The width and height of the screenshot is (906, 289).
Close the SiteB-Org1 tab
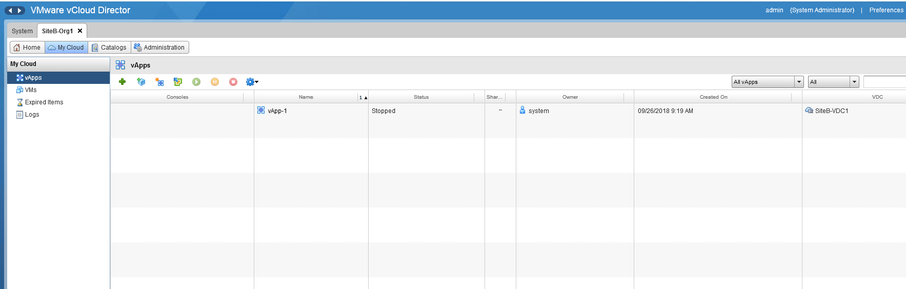pyautogui.click(x=80, y=31)
